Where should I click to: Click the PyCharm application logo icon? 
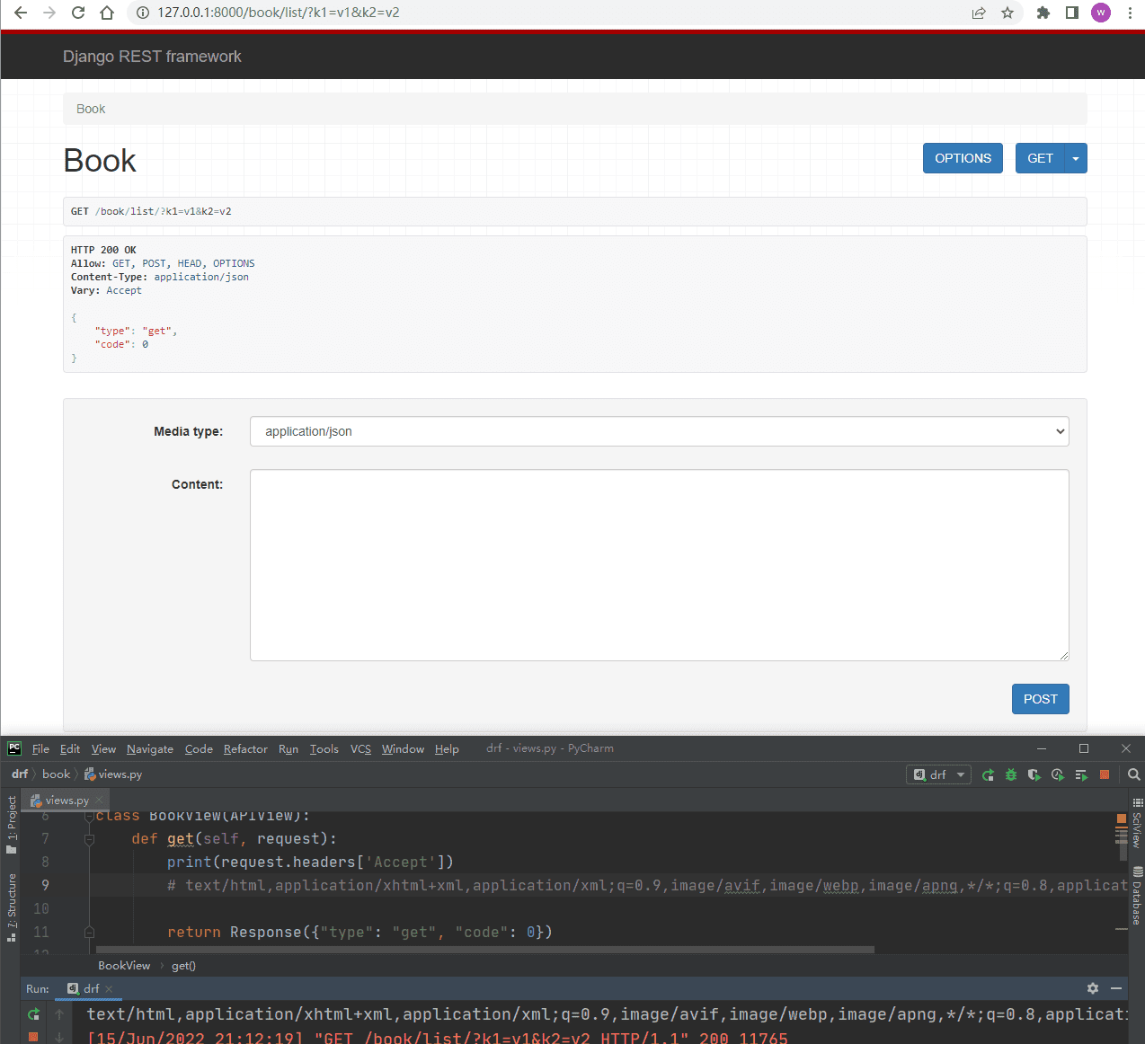pos(14,748)
